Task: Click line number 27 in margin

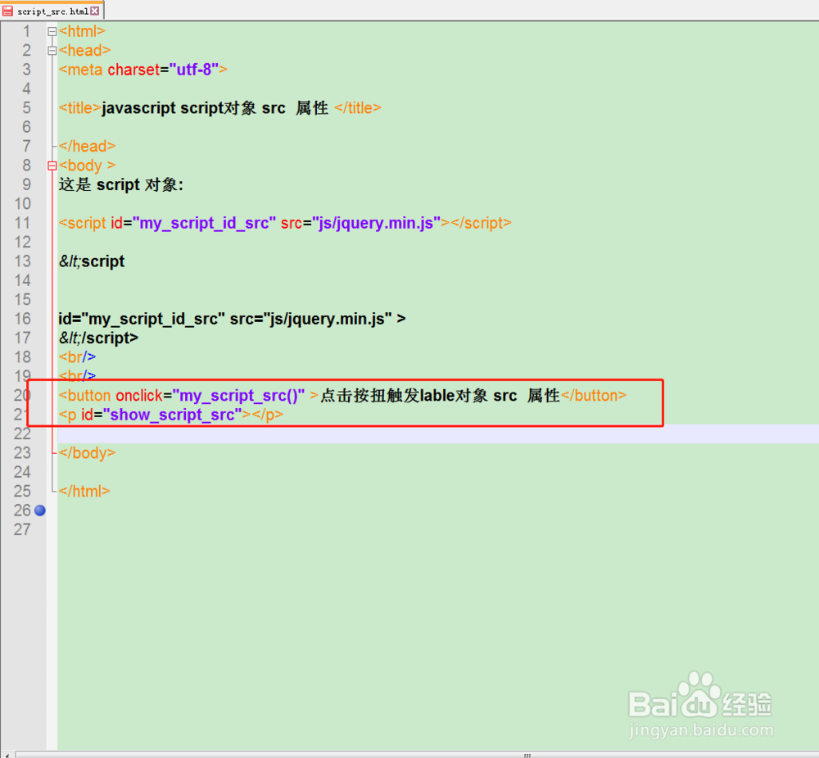Action: point(22,529)
